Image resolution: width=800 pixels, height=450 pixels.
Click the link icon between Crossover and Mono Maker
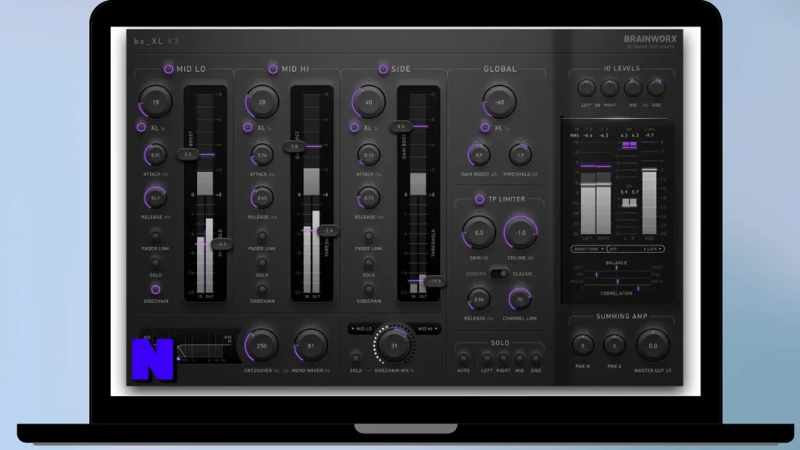coord(286,370)
